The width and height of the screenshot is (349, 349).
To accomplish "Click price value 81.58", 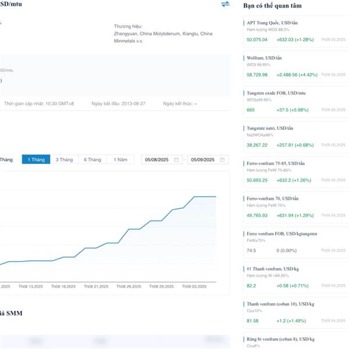I will pos(252,321).
